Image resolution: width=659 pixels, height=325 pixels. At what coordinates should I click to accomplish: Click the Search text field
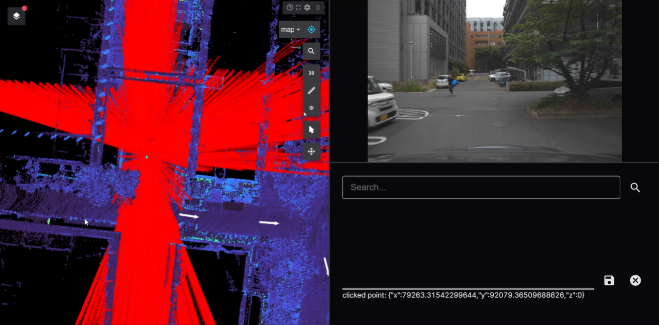click(481, 187)
